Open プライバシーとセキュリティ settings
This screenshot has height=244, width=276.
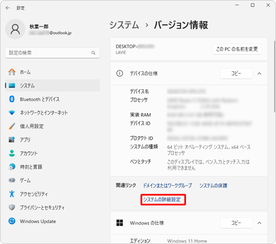click(52, 208)
